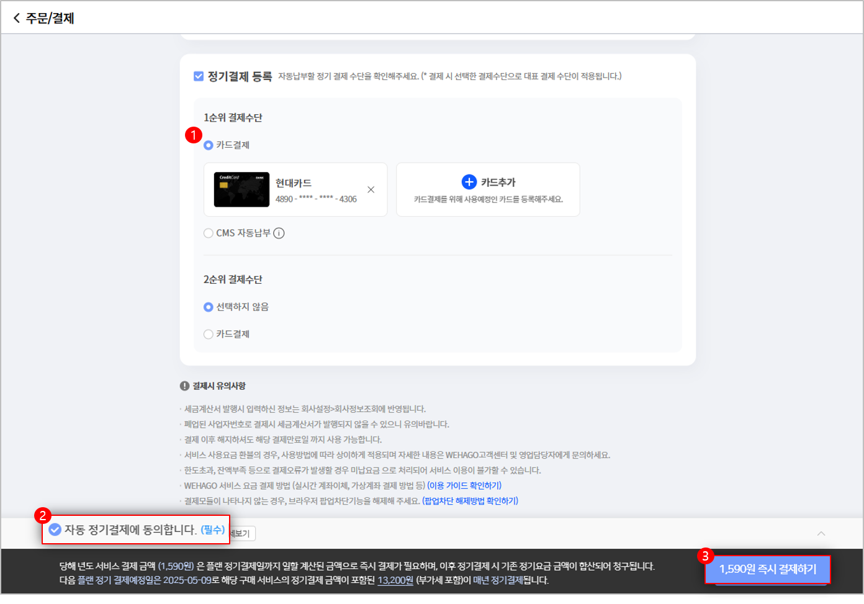The height and width of the screenshot is (604, 864).
Task: Select 카드결제 as 1순위 payment method
Action: pos(209,145)
